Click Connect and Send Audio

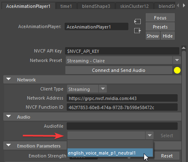click(x=119, y=70)
